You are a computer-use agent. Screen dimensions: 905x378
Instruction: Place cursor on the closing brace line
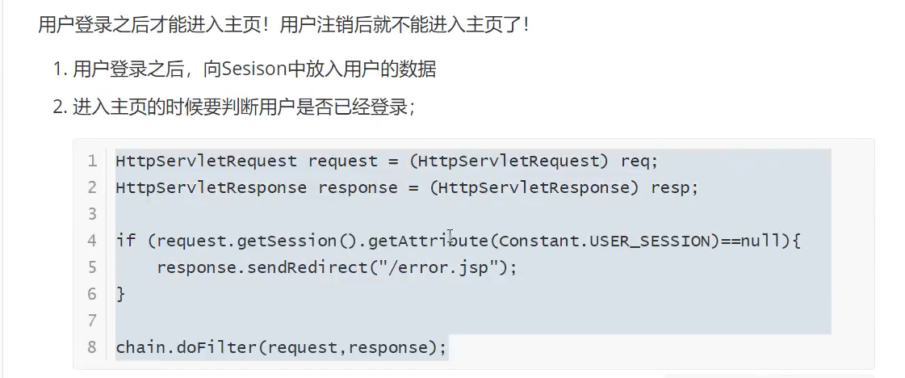point(121,294)
